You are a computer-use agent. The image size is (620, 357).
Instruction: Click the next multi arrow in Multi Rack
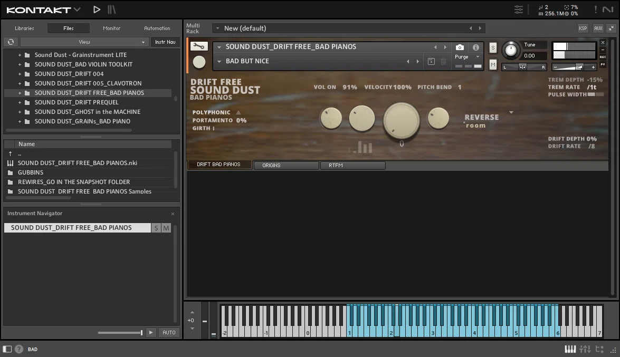pos(480,28)
